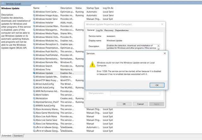
Task: Click the Windows Installer service gear icon
Action: tap(34, 22)
